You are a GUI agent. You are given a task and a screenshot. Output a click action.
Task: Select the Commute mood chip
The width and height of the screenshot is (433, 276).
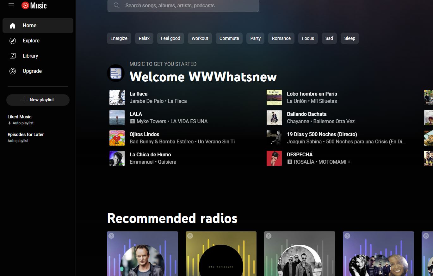pos(229,38)
